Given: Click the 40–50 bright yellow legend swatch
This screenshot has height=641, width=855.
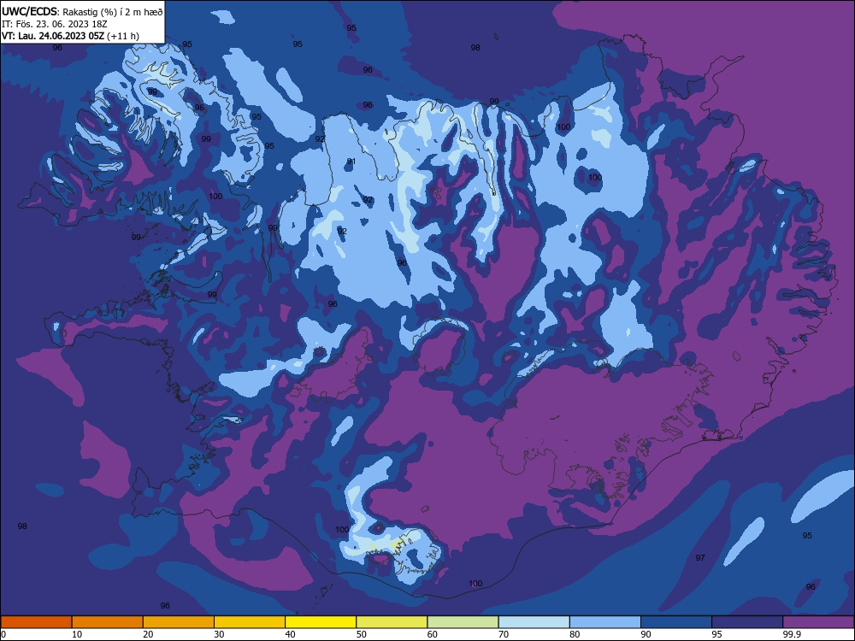Looking at the screenshot, I should (321, 622).
